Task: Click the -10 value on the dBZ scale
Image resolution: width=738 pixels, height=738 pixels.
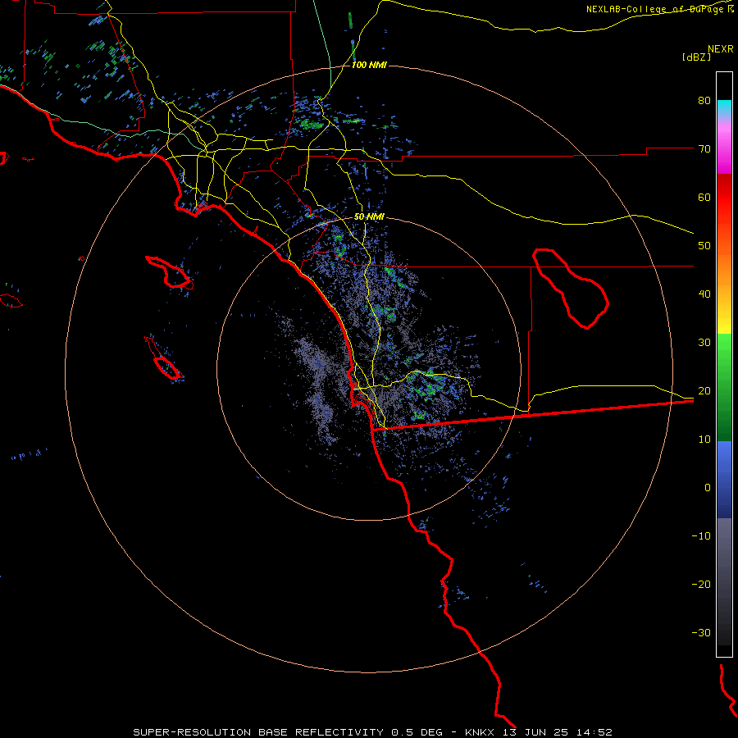Action: (701, 536)
